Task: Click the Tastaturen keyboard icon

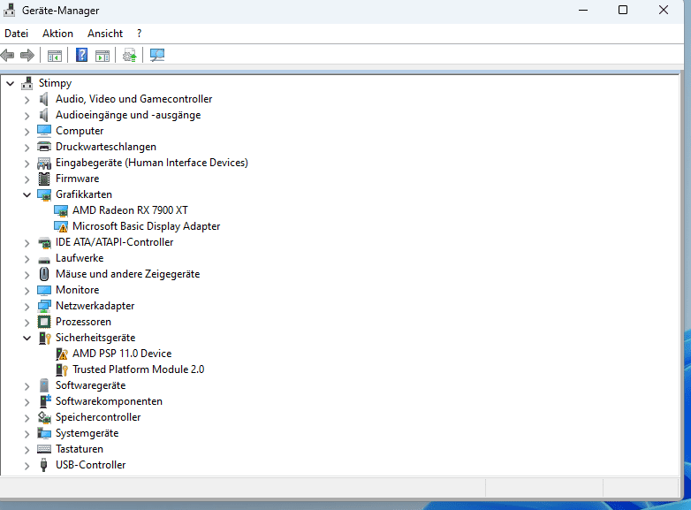Action: pyautogui.click(x=44, y=449)
